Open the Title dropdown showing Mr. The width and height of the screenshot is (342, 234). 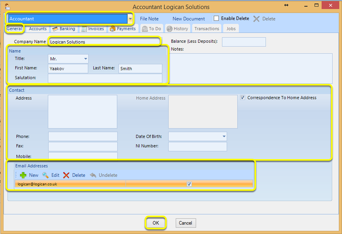tap(86, 59)
